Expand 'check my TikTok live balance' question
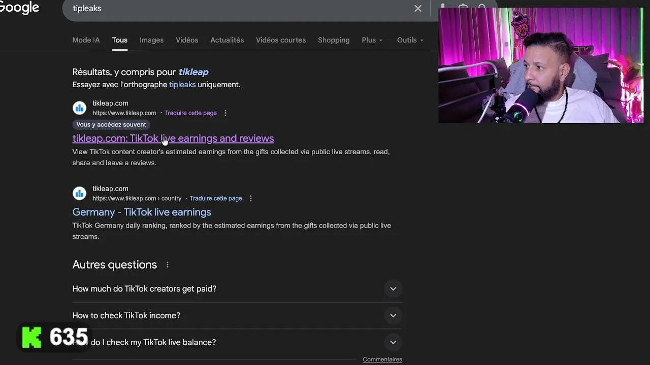Image resolution: width=650 pixels, height=365 pixels. 237,342
